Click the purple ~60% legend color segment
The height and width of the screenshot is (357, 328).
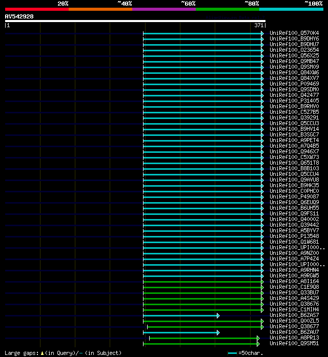(164, 9)
